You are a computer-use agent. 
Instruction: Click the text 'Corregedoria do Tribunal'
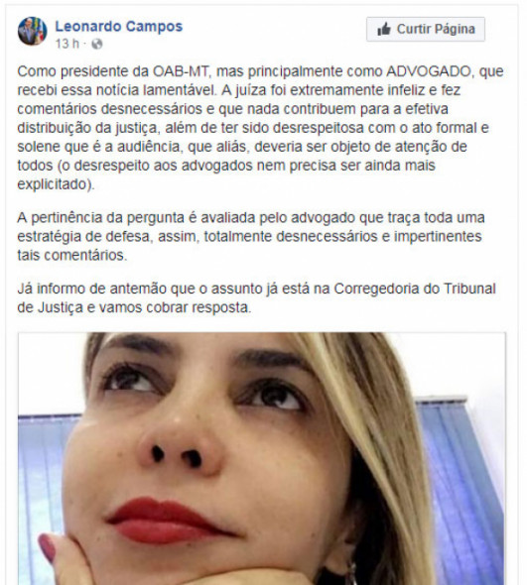point(415,289)
